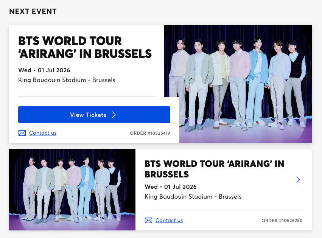Click the NEXT EVENT heading
Screen dimensions: 322x238
pyautogui.click(x=33, y=11)
